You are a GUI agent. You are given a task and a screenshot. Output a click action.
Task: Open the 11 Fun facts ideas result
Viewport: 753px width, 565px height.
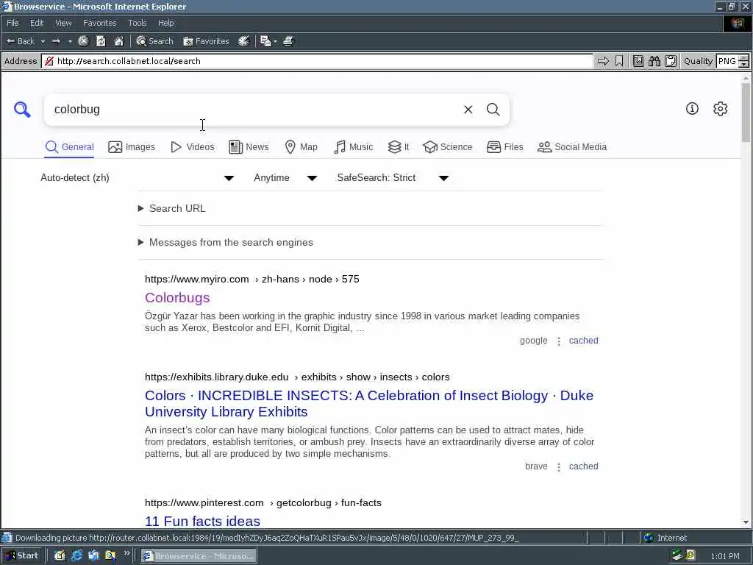202,521
